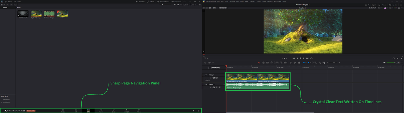Open the Index panel button
This screenshot has width=404, height=113.
[x=18, y=2]
